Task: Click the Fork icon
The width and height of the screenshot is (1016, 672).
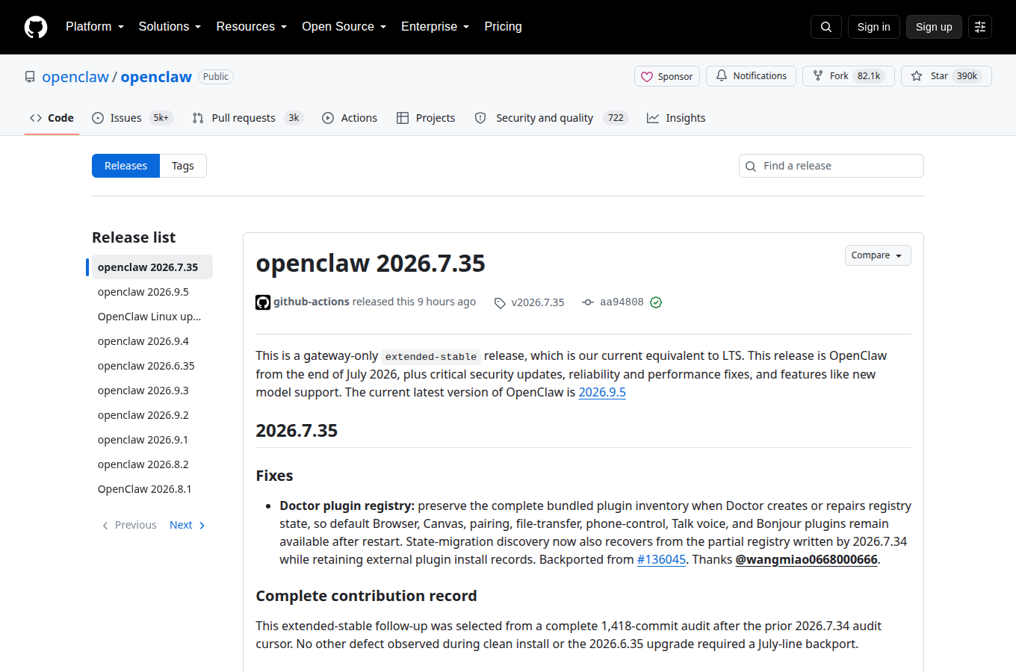Action: (x=818, y=75)
